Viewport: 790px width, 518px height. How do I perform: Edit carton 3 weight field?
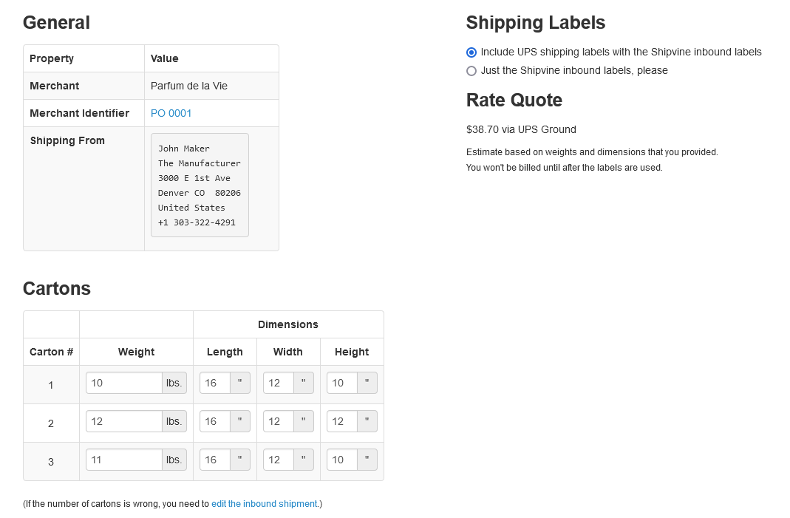[x=124, y=460]
